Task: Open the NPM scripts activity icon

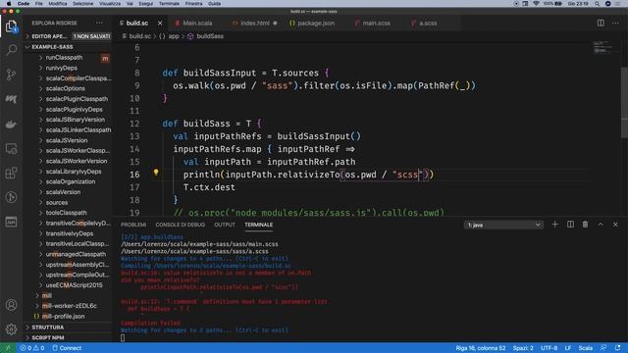Action: click(x=11, y=222)
